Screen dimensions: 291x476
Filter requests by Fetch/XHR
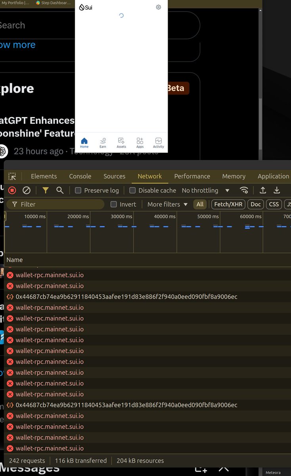229,204
